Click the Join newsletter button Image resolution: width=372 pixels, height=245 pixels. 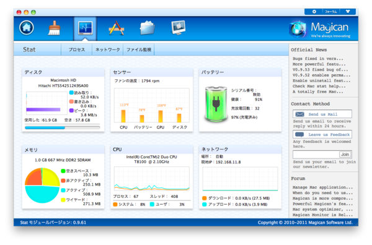pos(345,155)
